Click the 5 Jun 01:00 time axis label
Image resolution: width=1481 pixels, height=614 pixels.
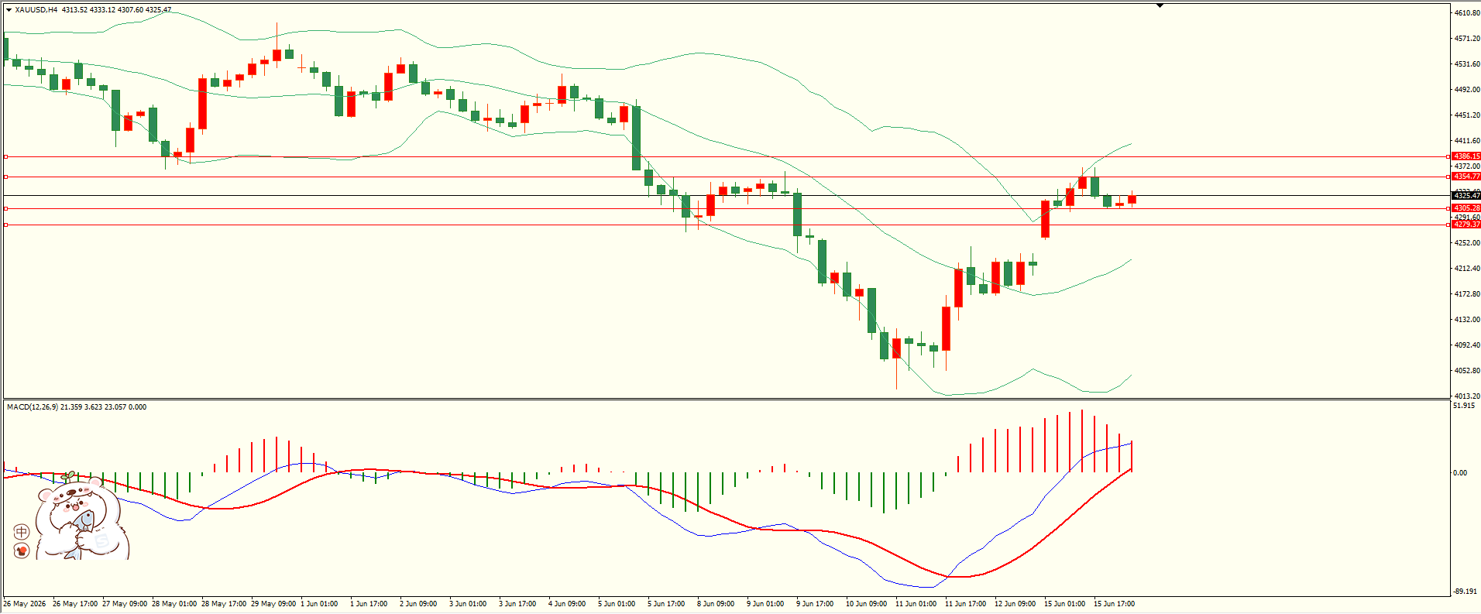tap(618, 604)
